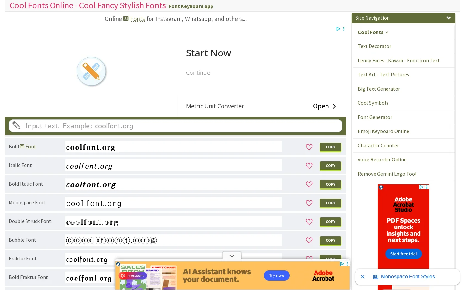Click the collapse arrow above the banner ad

(x=232, y=256)
